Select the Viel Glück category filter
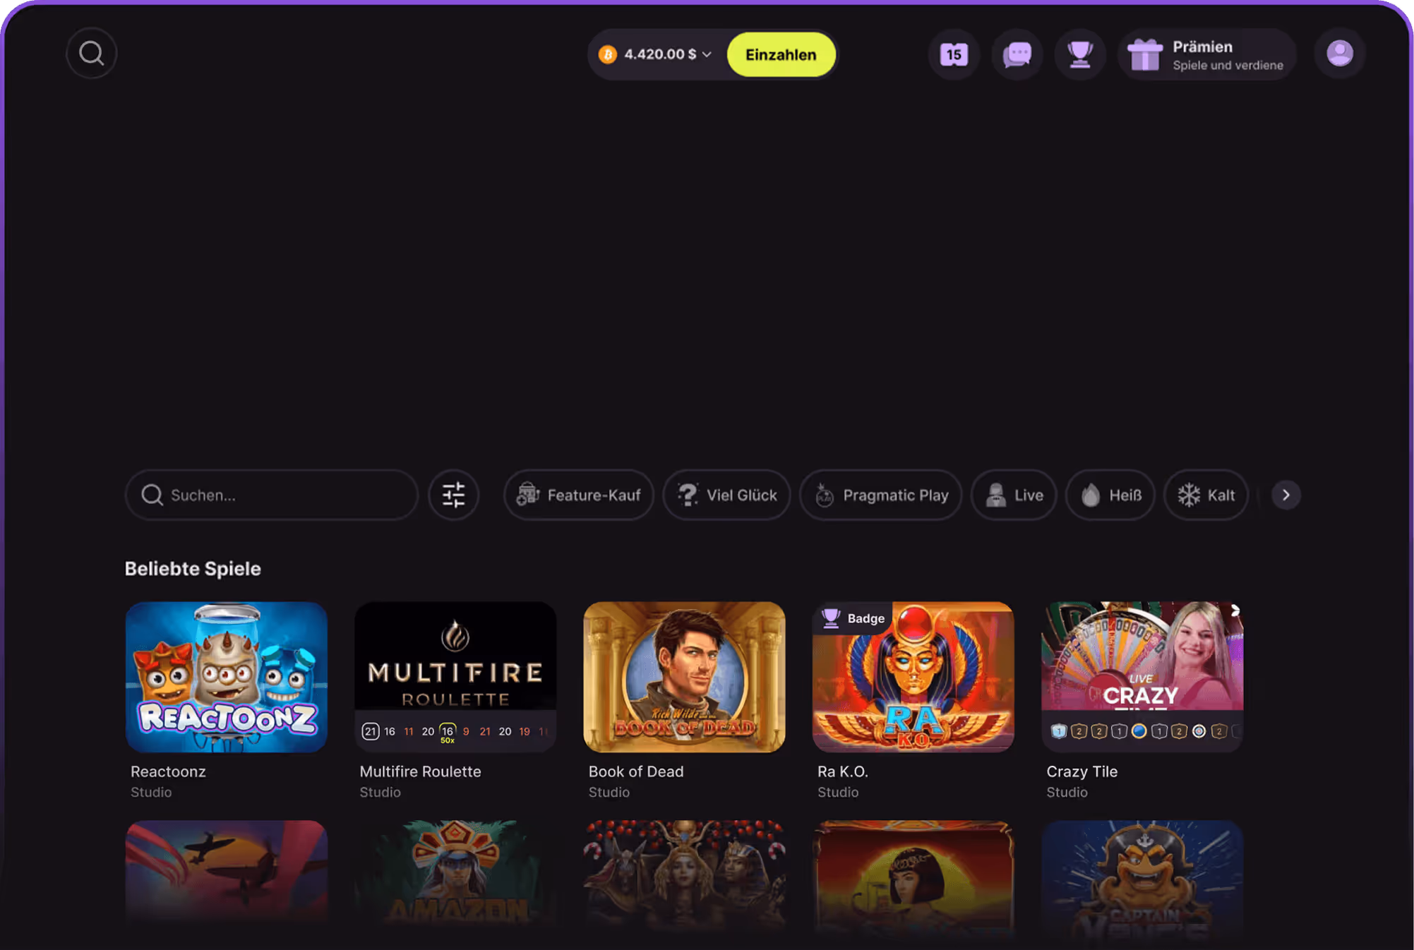This screenshot has width=1414, height=950. 726,495
